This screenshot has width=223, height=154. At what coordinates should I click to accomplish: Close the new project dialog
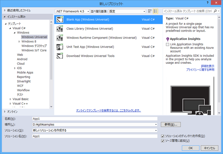(x=216, y=3)
